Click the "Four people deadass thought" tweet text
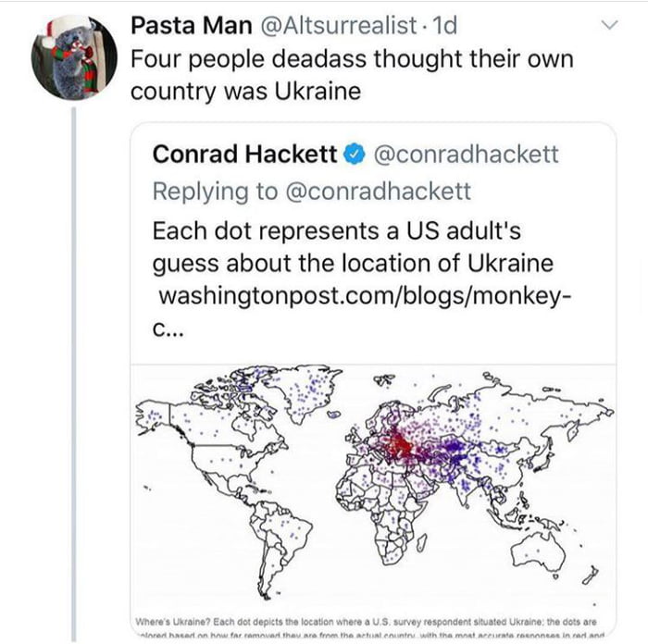This screenshot has height=644, width=648. point(351,59)
